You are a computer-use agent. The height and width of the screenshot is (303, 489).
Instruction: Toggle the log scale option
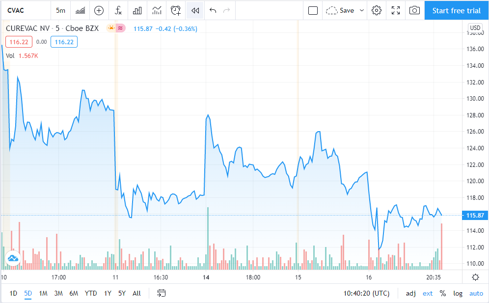point(458,293)
